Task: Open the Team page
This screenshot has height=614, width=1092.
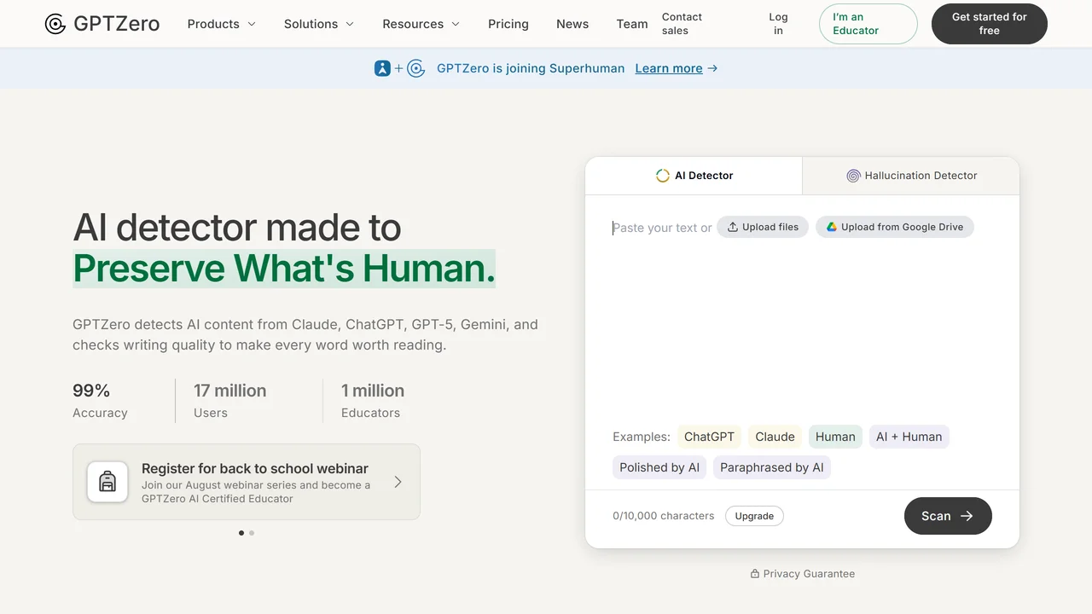Action: (632, 24)
